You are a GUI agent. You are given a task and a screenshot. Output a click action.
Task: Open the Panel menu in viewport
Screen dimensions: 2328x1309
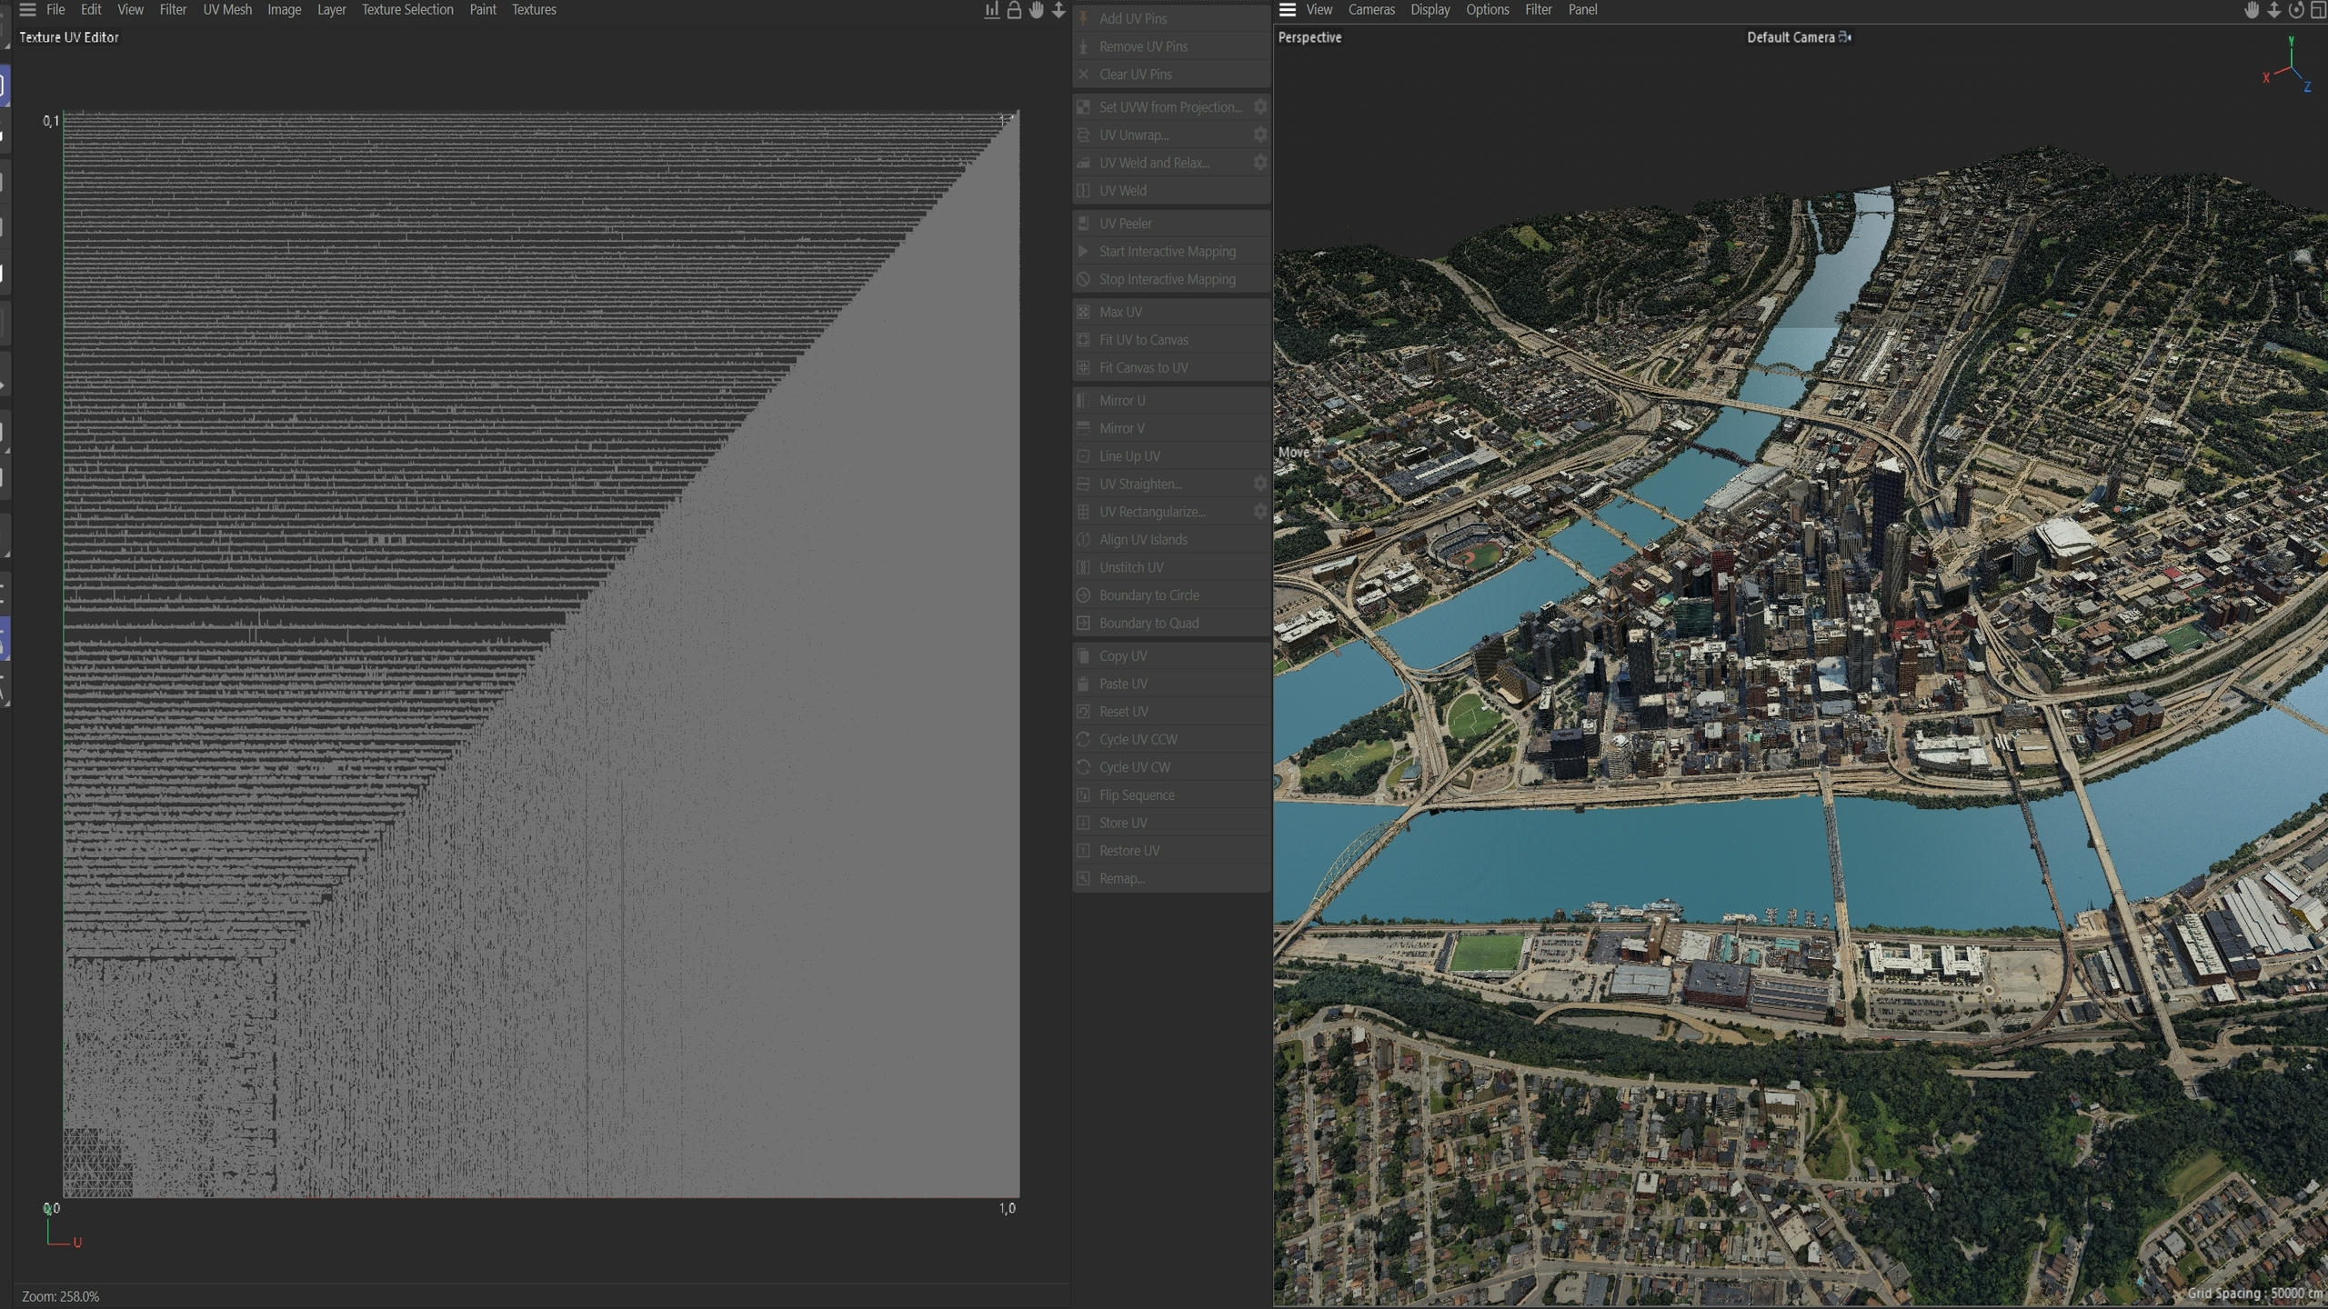(x=1582, y=10)
